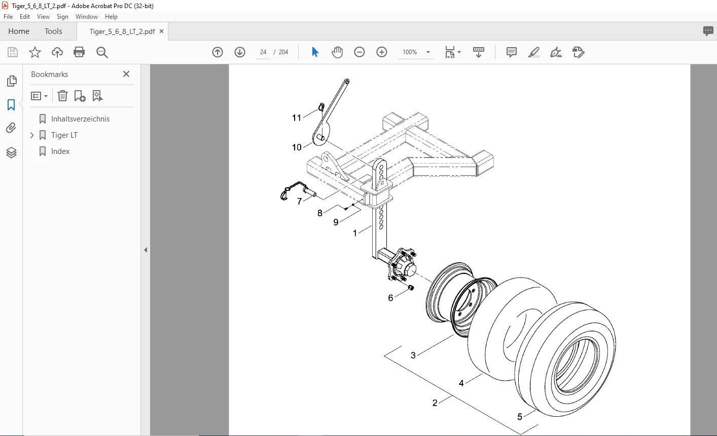Zoom in with the plus button

pyautogui.click(x=382, y=52)
